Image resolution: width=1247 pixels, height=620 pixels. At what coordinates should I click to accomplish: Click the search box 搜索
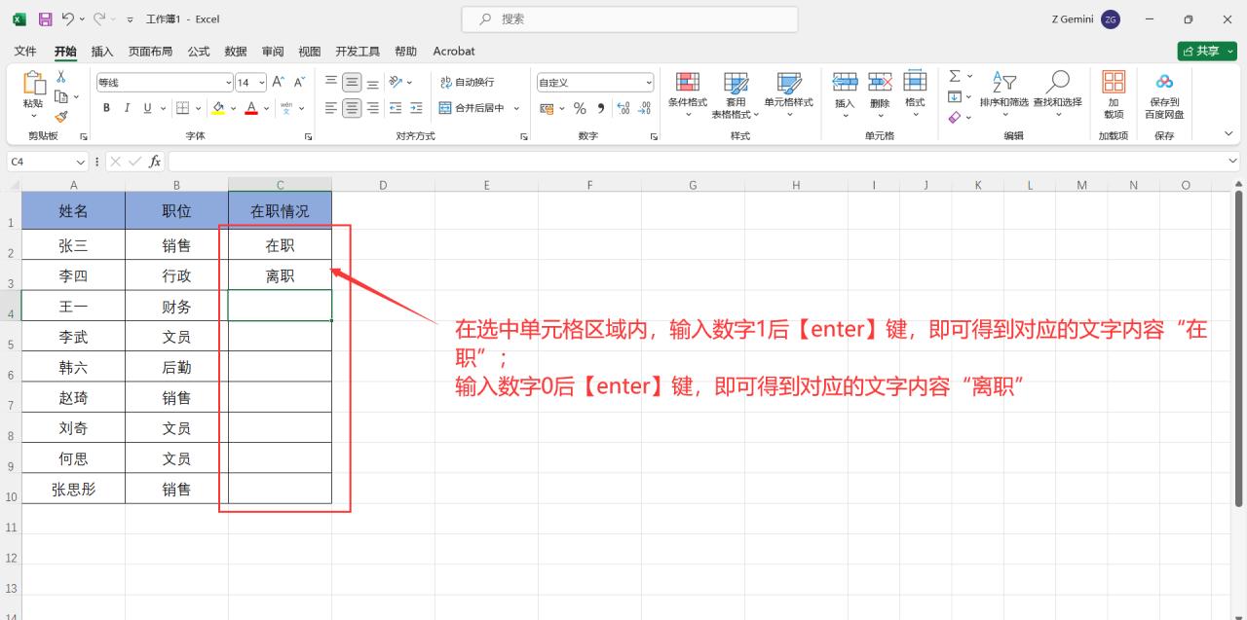pyautogui.click(x=629, y=19)
